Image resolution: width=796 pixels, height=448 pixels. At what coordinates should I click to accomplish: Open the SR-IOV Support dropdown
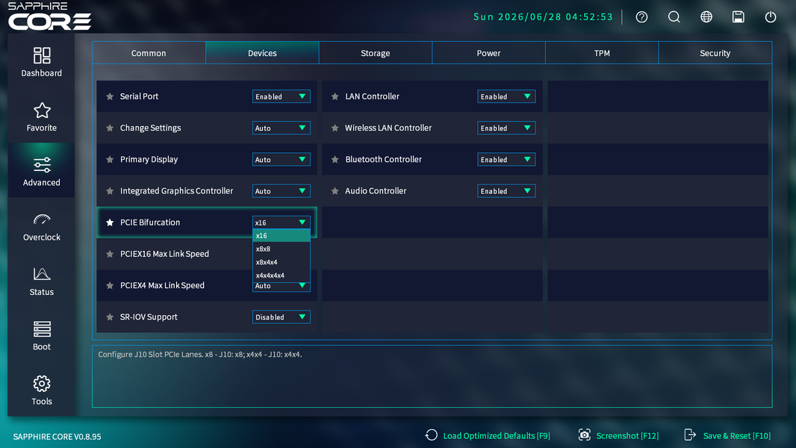pyautogui.click(x=282, y=317)
